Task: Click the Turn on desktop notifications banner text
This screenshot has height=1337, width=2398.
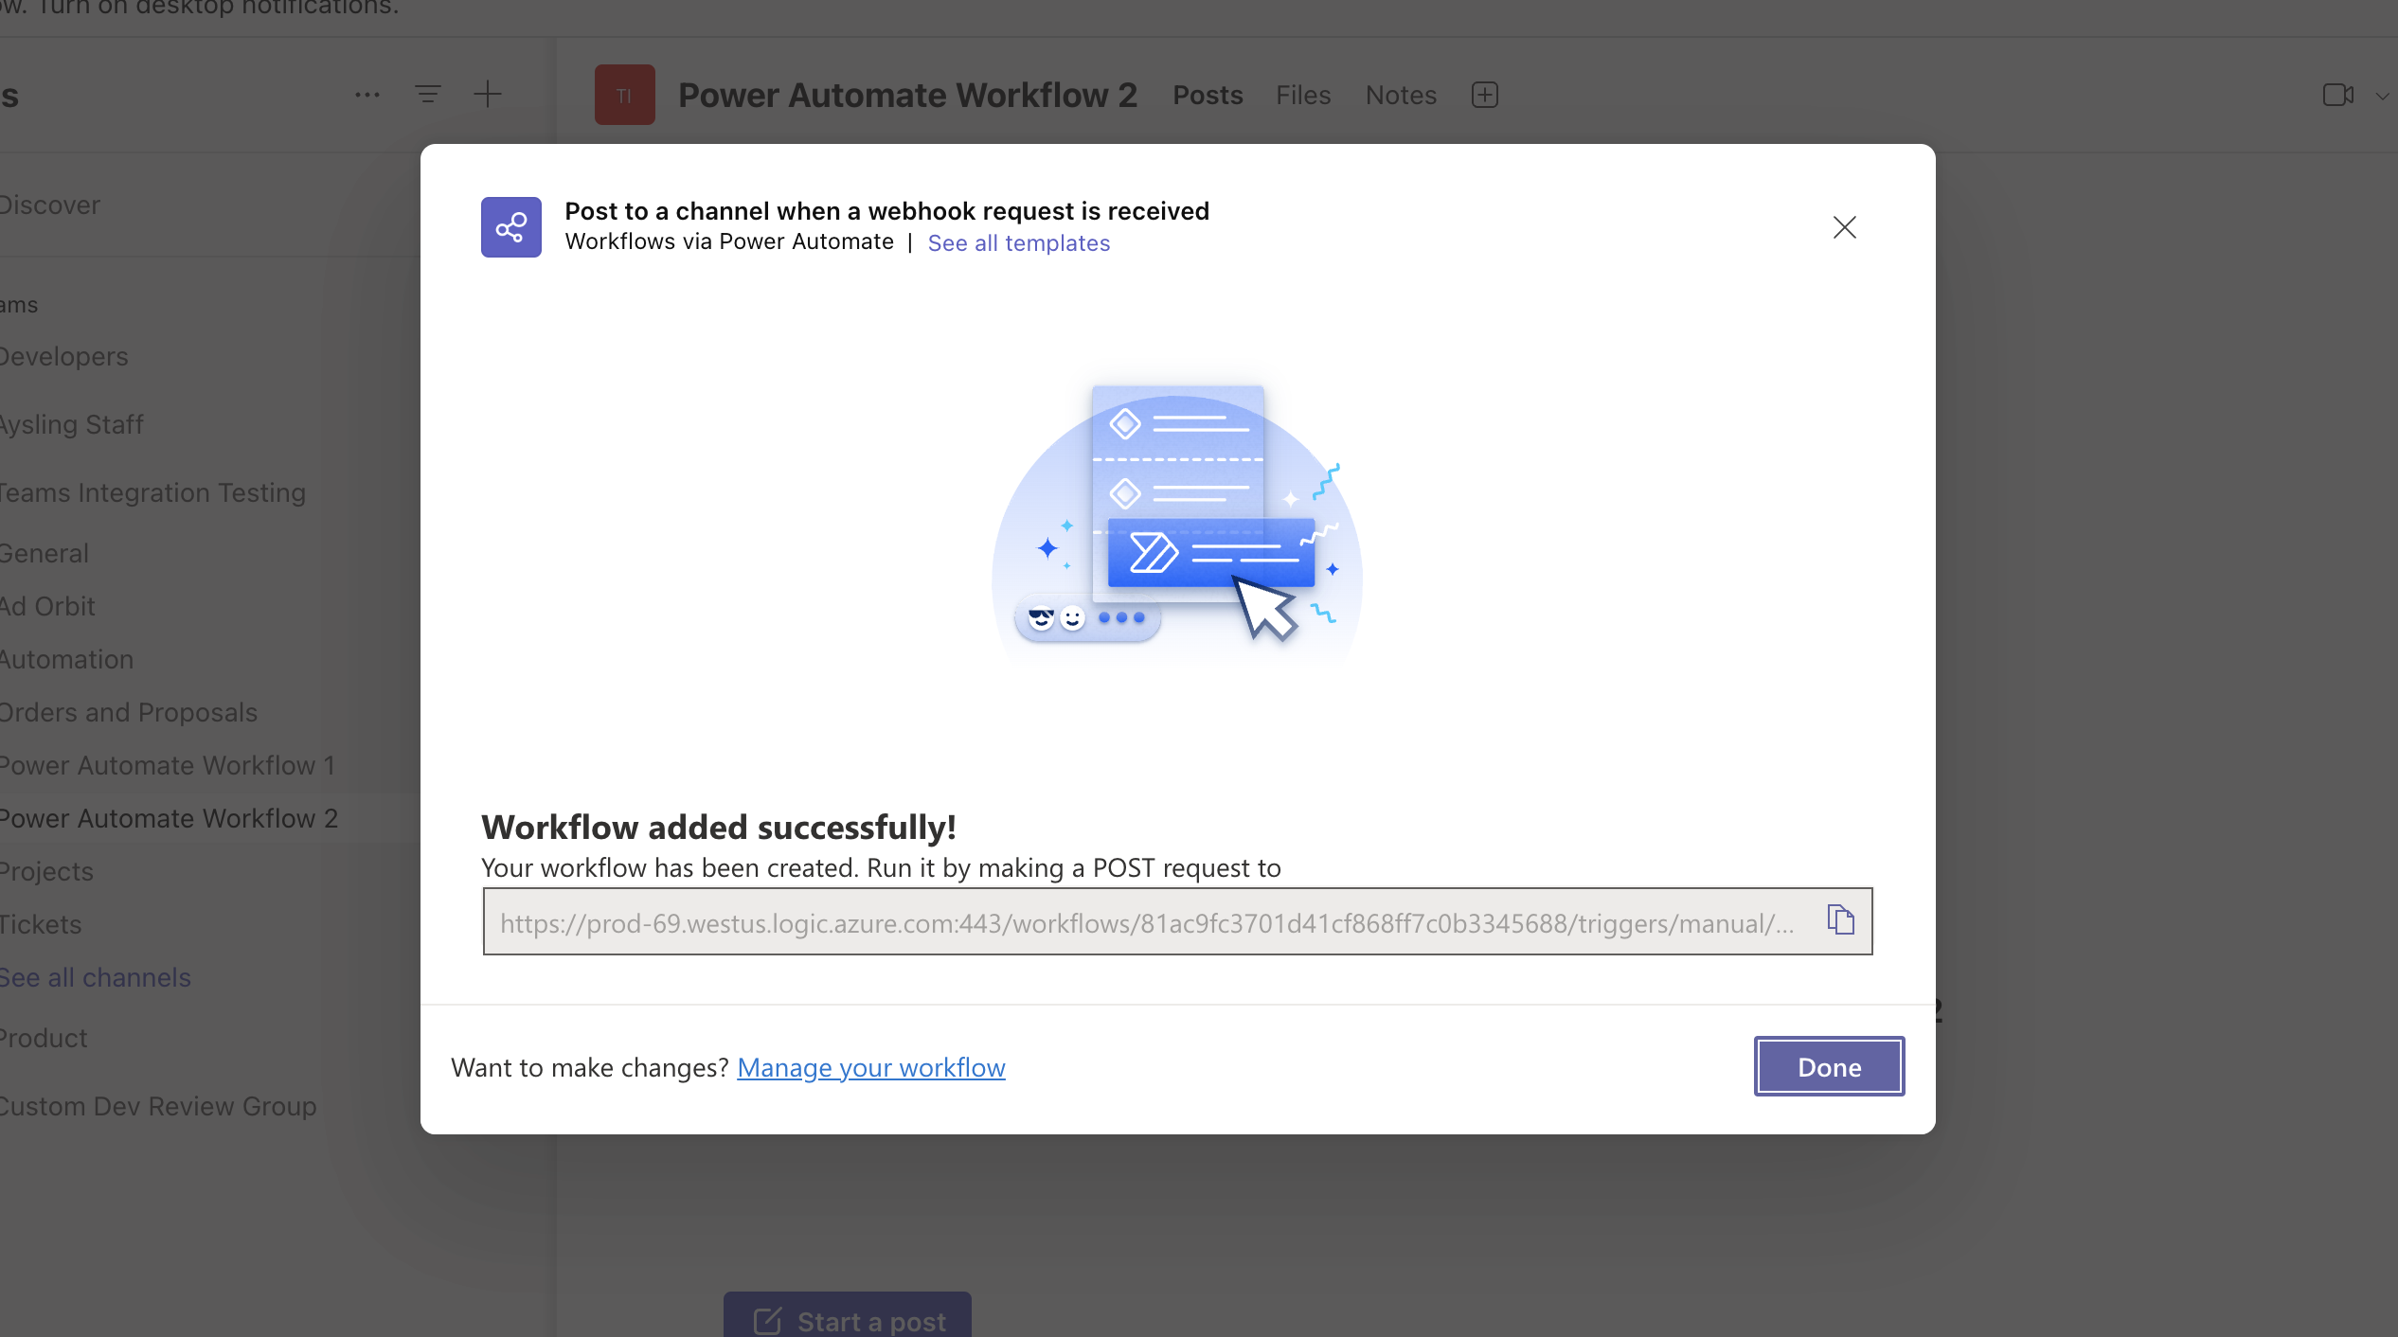Action: 218,8
